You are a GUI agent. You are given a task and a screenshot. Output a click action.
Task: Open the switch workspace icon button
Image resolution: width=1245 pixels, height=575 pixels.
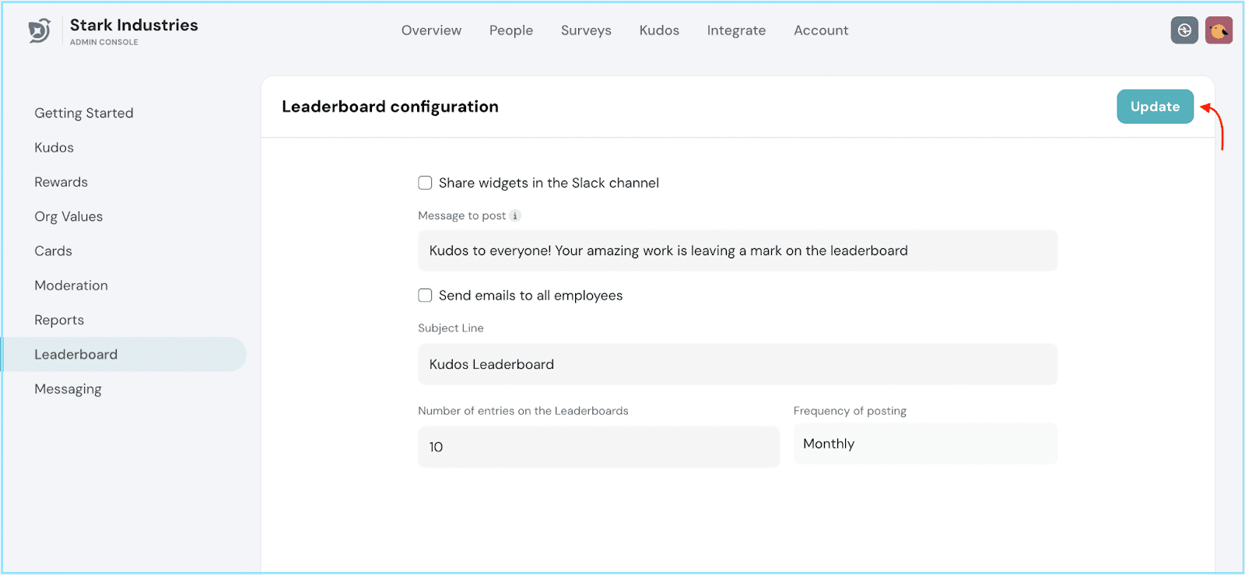tap(1184, 30)
